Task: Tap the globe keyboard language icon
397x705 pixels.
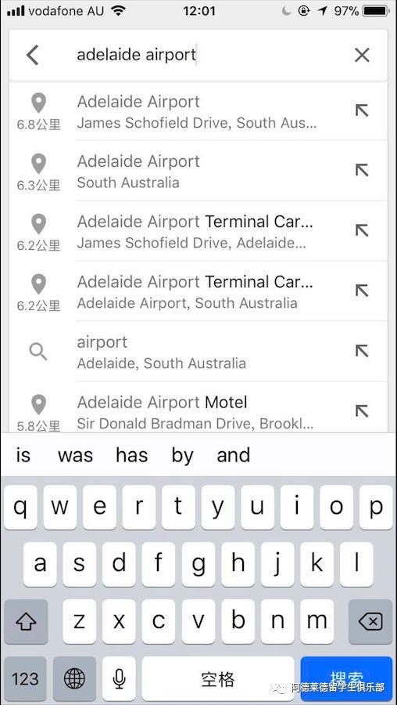Action: tap(74, 678)
